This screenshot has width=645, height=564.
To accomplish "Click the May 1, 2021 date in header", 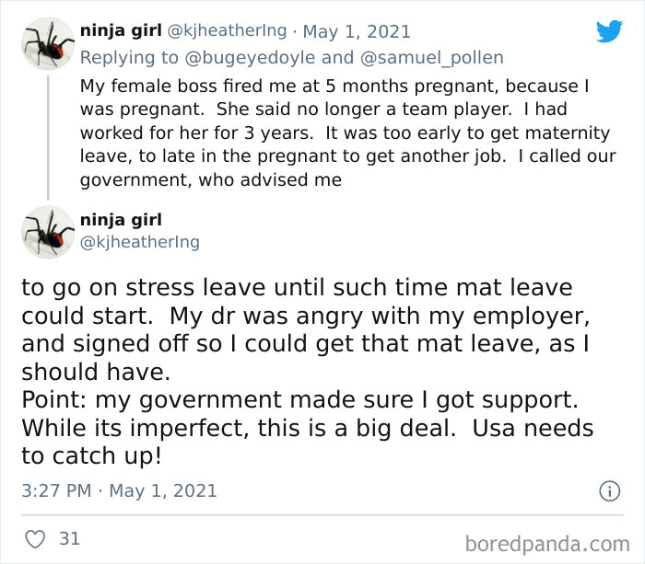I will coord(357,31).
